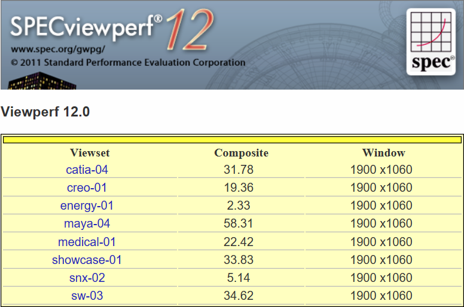Click the SPECviewperf 12 banner title
The width and height of the screenshot is (464, 307).
[112, 29]
